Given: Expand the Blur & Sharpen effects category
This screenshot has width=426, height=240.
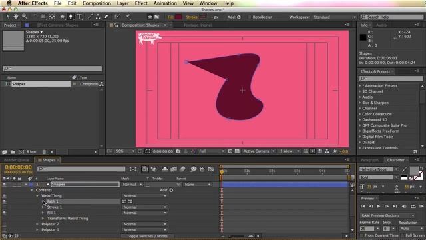Looking at the screenshot, I should [x=360, y=103].
